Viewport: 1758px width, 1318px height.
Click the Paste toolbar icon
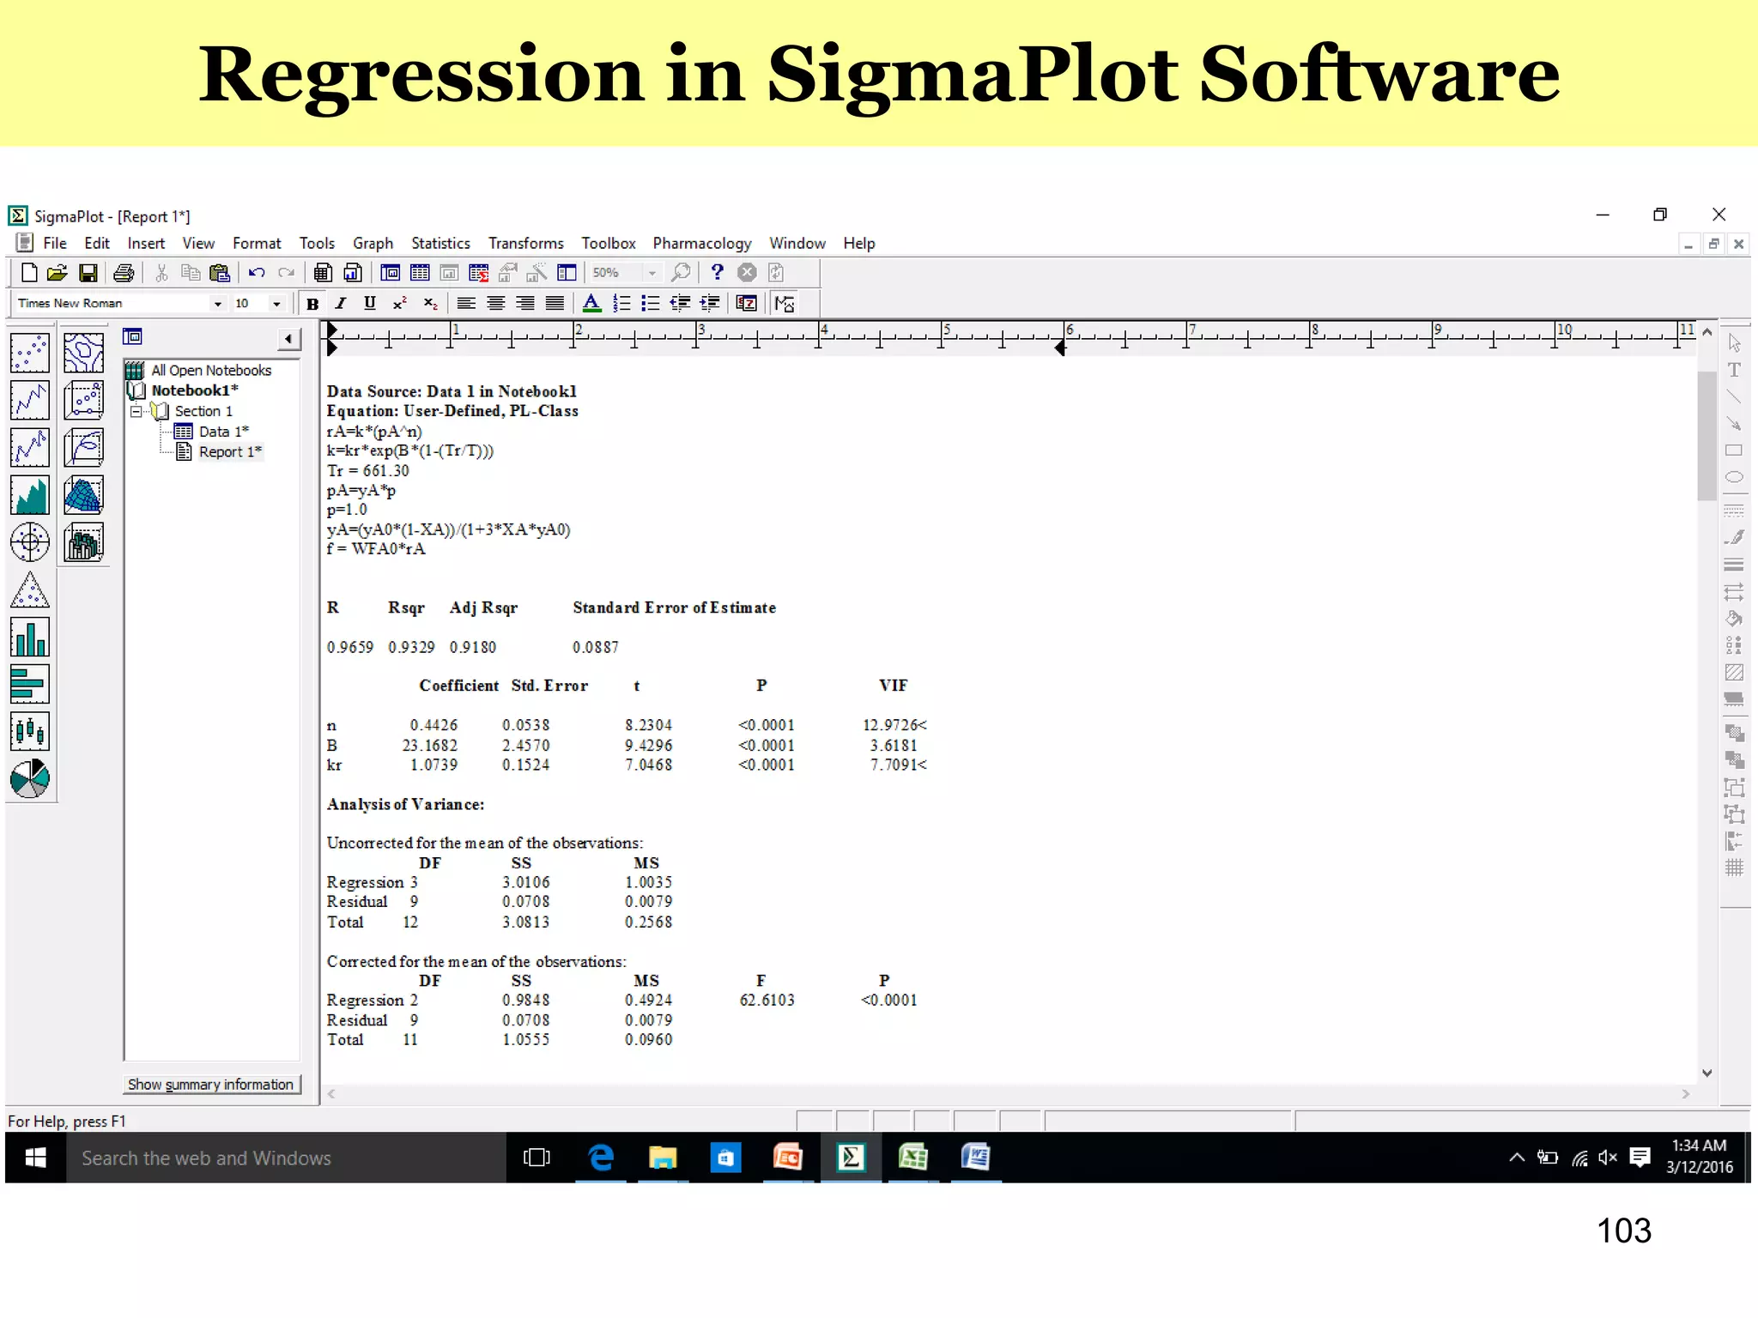(x=220, y=273)
